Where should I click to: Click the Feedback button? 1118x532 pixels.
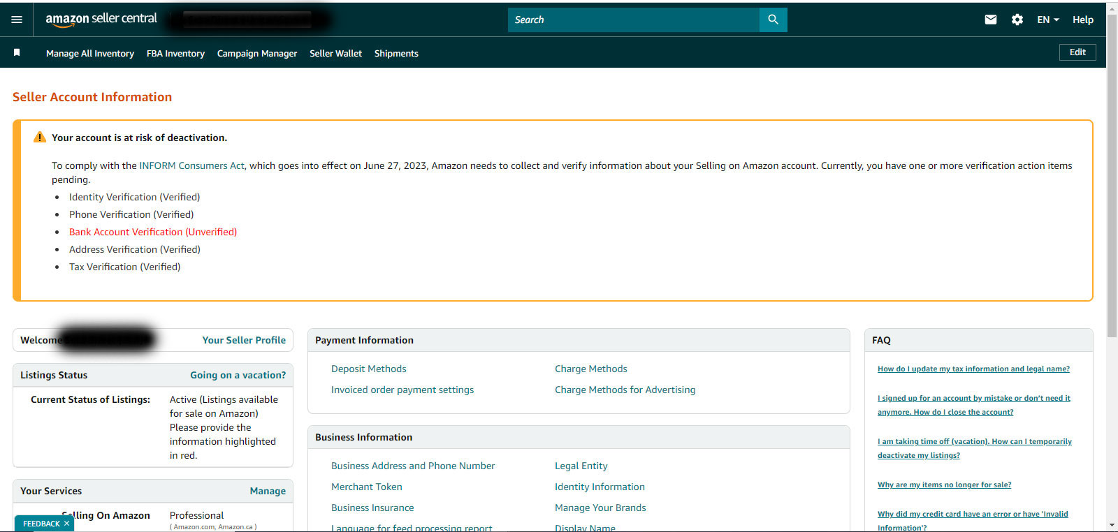click(x=41, y=524)
